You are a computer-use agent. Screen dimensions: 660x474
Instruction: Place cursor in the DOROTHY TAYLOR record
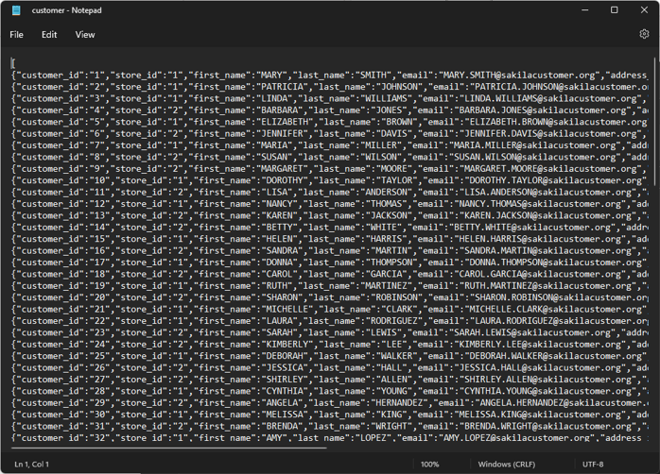click(284, 178)
